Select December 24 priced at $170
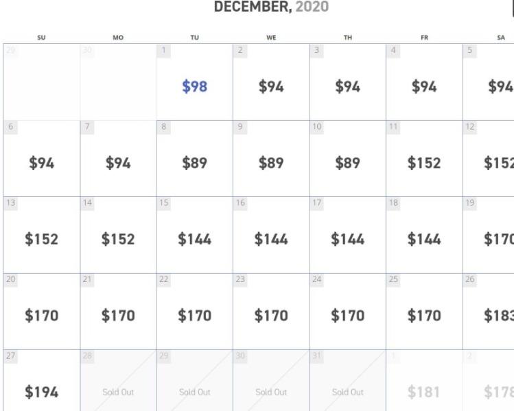 (x=348, y=312)
